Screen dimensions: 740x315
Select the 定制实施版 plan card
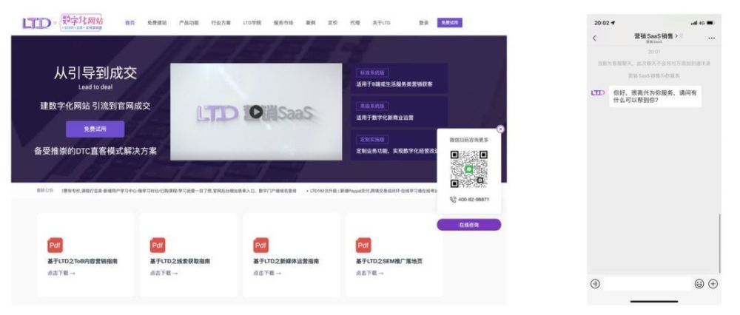[x=400, y=145]
